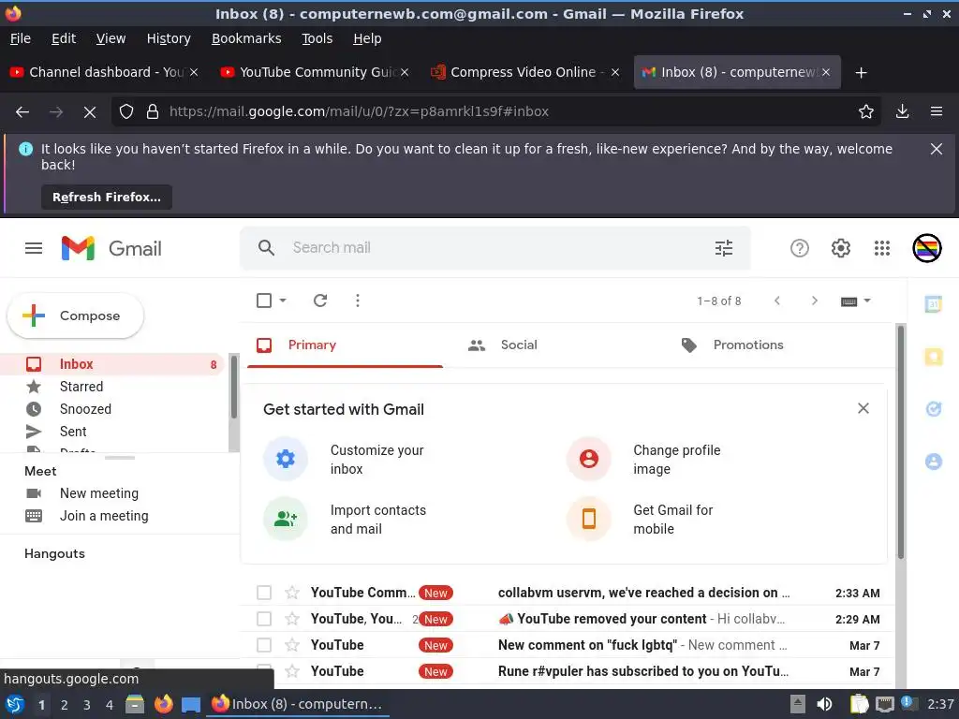Open Google account profile avatar
The image size is (959, 719).
tap(926, 247)
